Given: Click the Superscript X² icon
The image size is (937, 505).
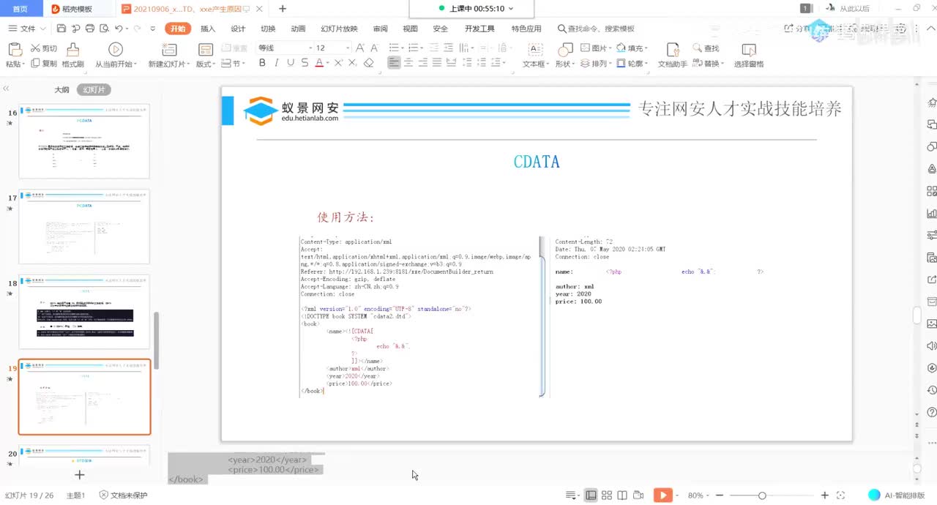Looking at the screenshot, I should pos(339,63).
